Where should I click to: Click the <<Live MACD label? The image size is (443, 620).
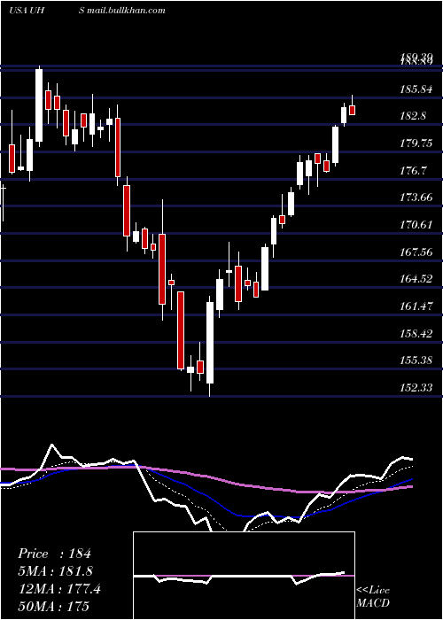tap(373, 596)
